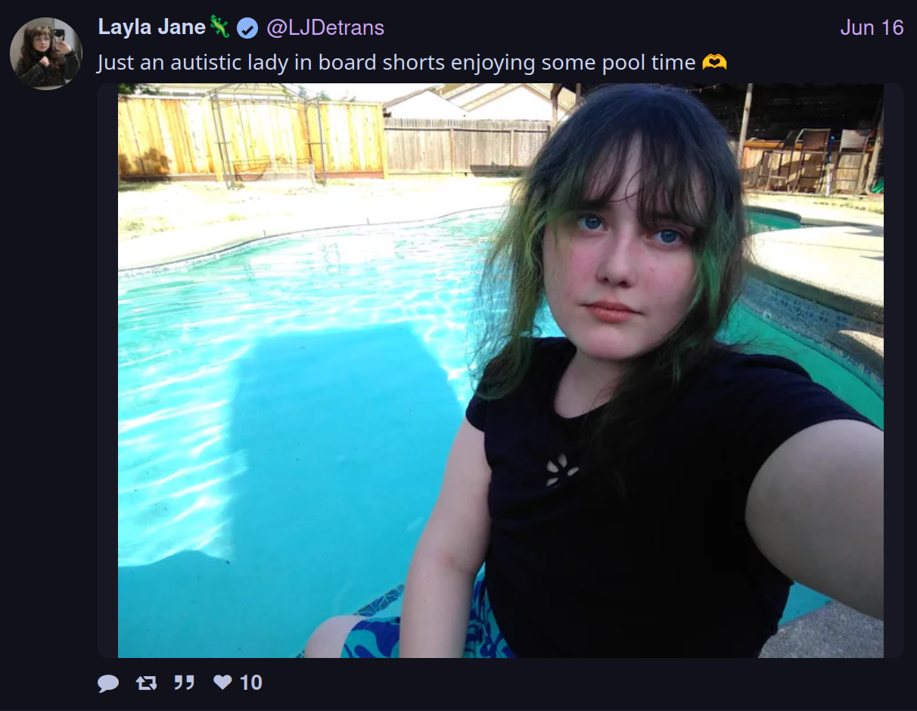Click the Layla Jane display name
Viewport: 917px width, 711px height.
pyautogui.click(x=152, y=28)
